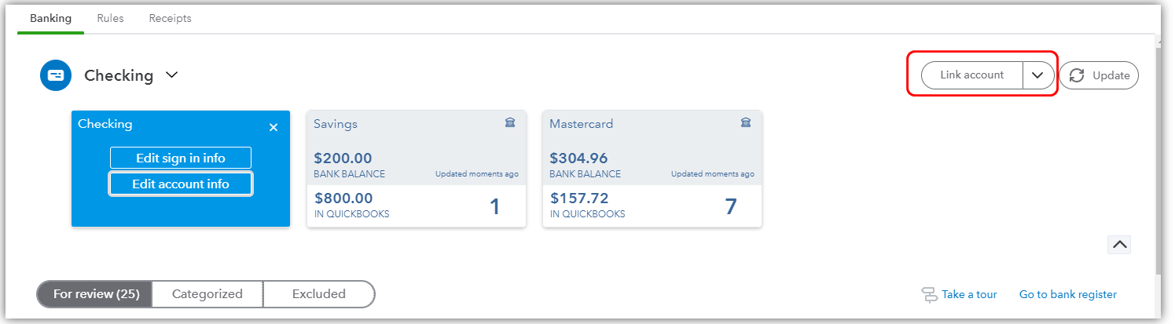Click the refresh icon in the Update button
Image resolution: width=1175 pixels, height=324 pixels.
click(1077, 75)
